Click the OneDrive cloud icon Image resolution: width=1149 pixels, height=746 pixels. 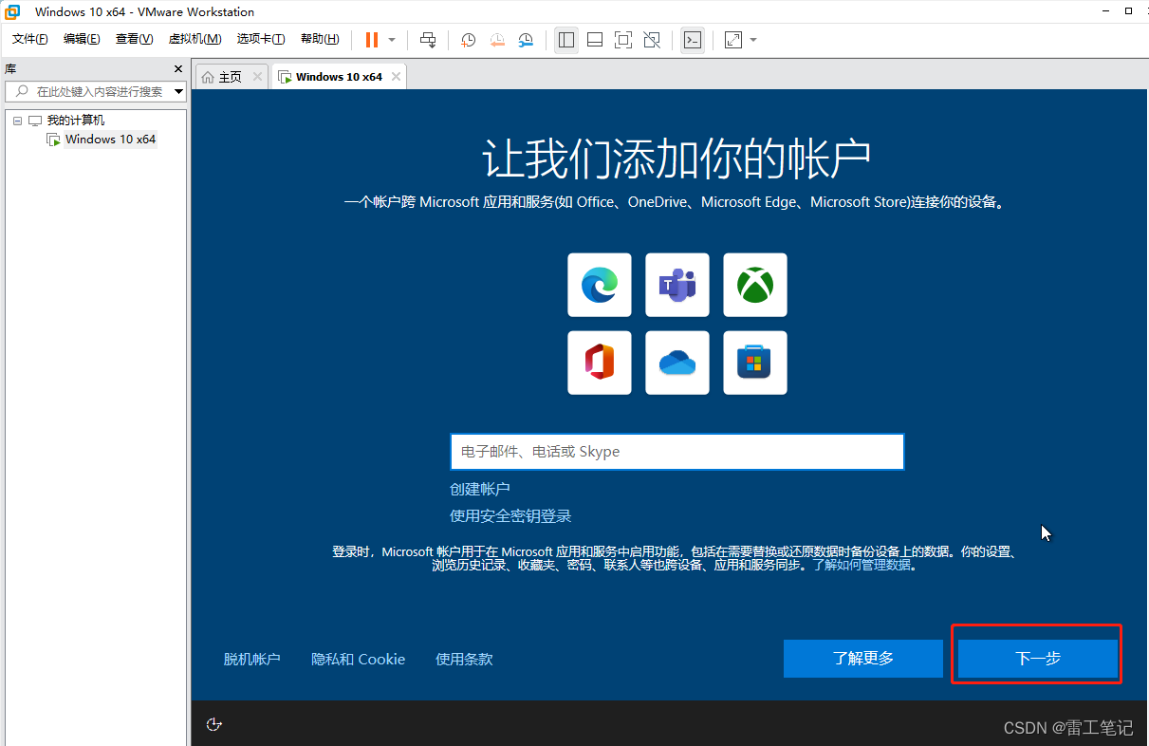coord(677,363)
